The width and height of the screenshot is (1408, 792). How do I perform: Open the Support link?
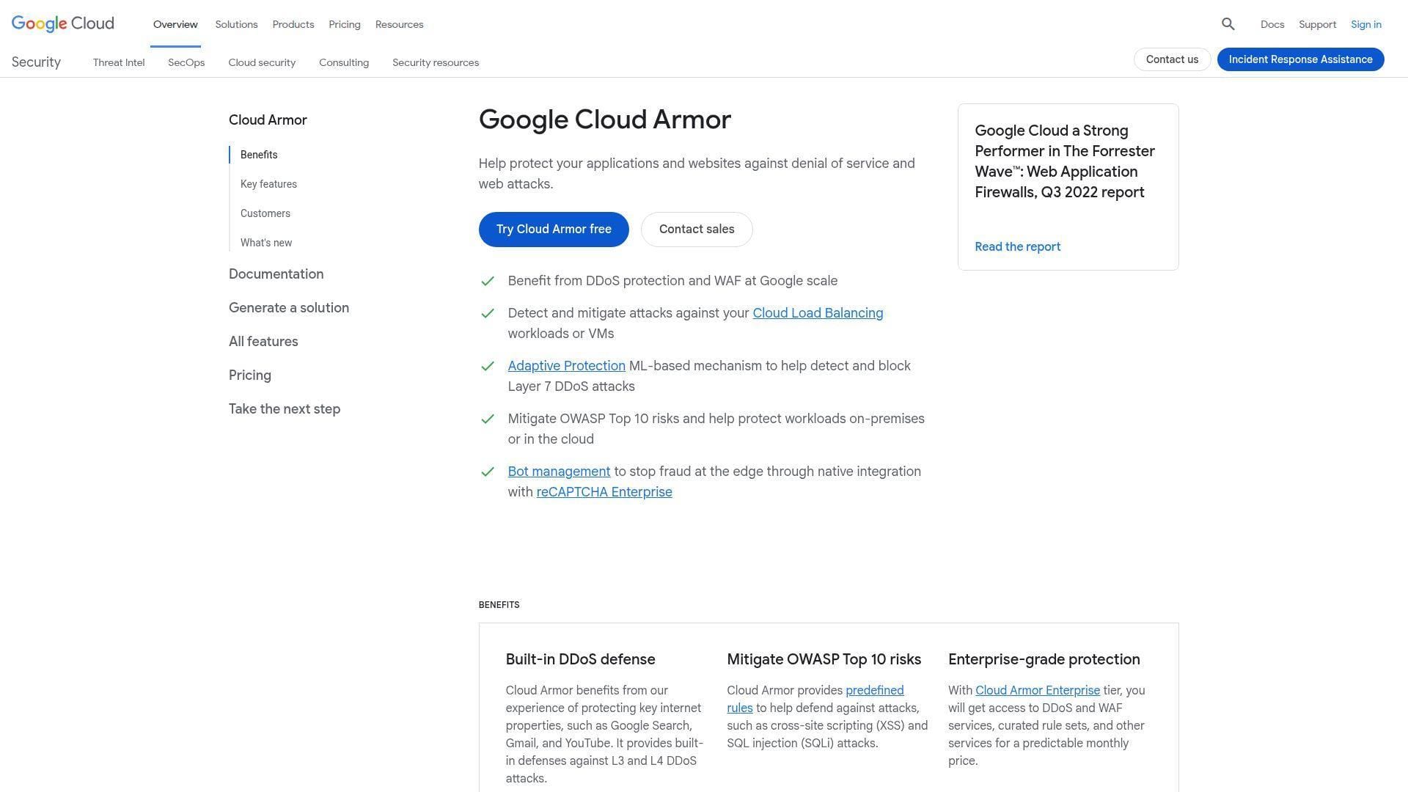[x=1317, y=24]
